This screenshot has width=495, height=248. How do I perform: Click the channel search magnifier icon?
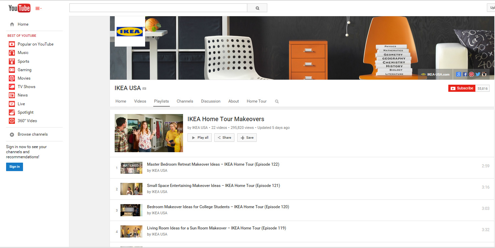click(277, 101)
